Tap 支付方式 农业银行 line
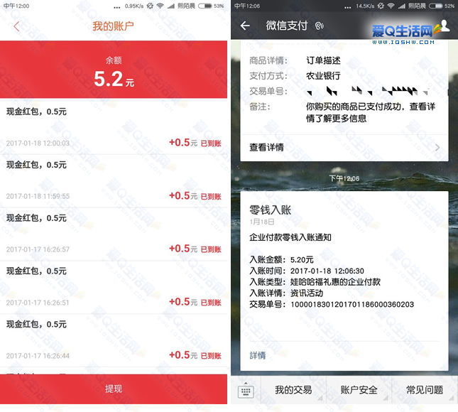Viewport: 458px width, 412px height. click(295, 76)
